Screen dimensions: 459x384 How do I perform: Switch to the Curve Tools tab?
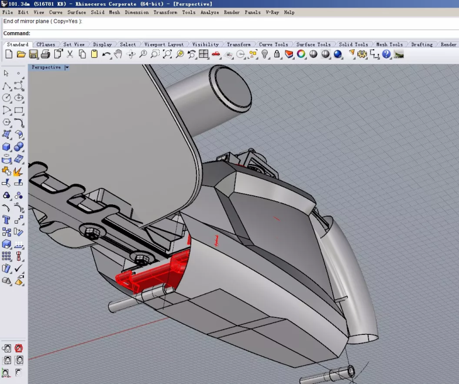click(x=273, y=44)
